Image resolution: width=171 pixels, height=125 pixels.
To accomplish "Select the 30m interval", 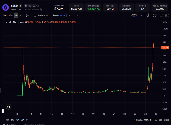I will (11, 15).
